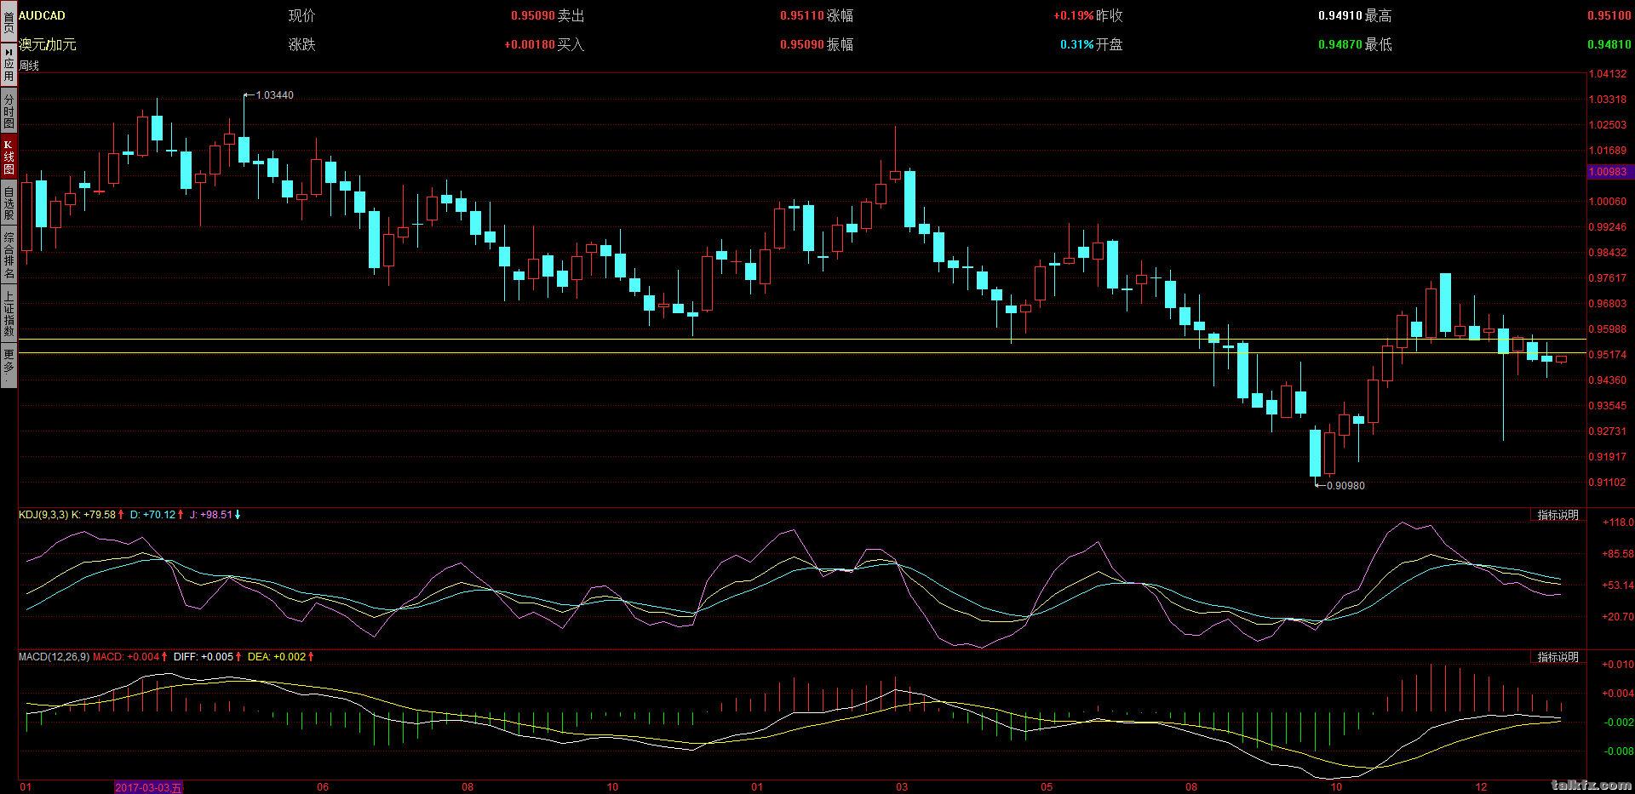Open the 首页 home tab in sidebar

tap(8, 21)
